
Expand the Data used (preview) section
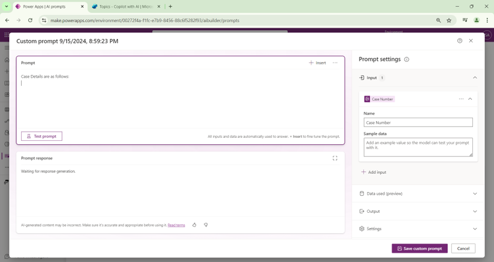click(475, 194)
